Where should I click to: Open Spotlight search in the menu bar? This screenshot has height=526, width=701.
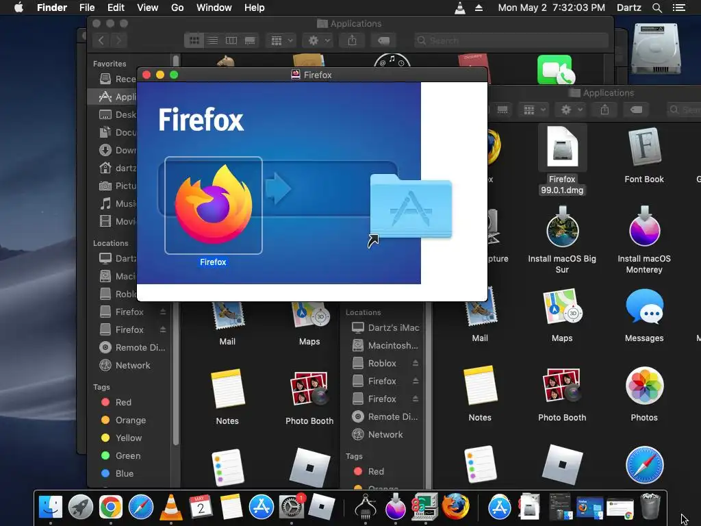coord(657,8)
